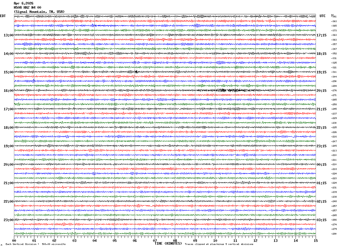This screenshot has height=248, width=338.
Task: Click the DC offset value '-290'
Action: click(x=334, y=81)
